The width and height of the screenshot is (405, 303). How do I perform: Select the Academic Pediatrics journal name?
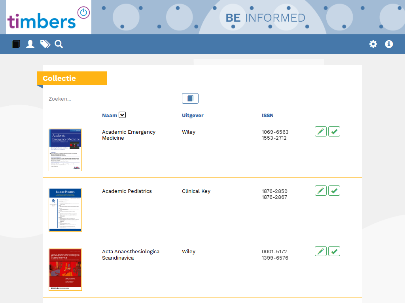[127, 191]
